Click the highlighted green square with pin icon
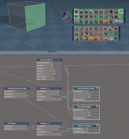Image resolution: width=129 pixels, height=139 pixels. coord(121,11)
